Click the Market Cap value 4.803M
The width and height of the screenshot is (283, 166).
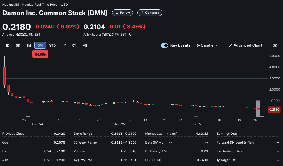click(x=202, y=134)
